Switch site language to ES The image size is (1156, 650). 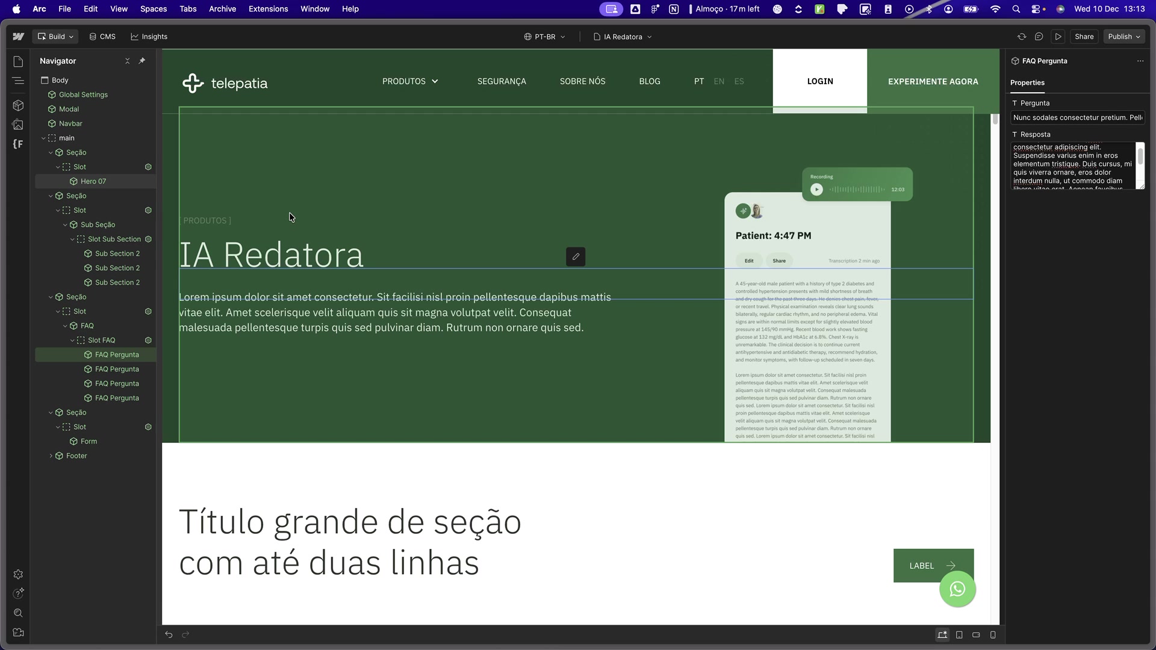(739, 81)
